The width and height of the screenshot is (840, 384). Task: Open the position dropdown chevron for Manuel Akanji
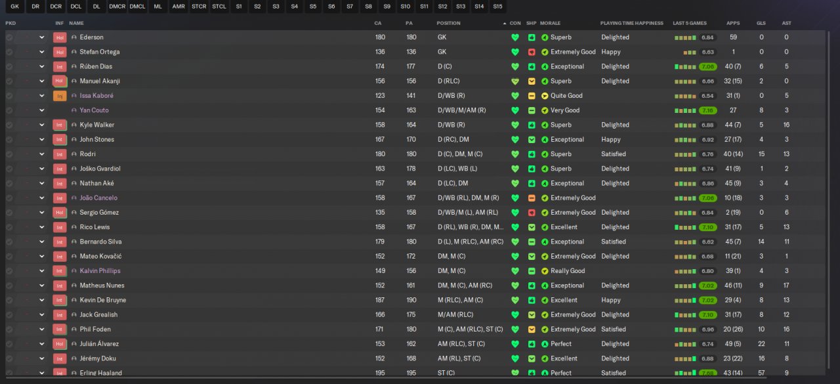[42, 81]
